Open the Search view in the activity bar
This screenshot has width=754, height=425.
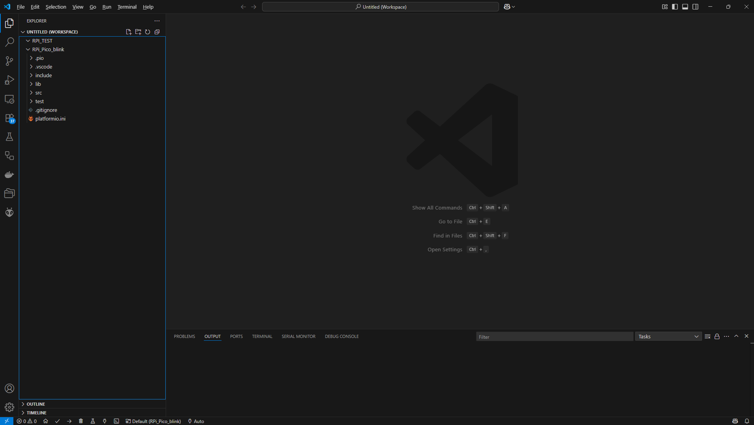click(9, 42)
